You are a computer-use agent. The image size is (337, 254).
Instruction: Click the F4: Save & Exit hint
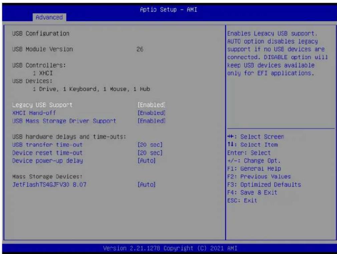coord(252,193)
